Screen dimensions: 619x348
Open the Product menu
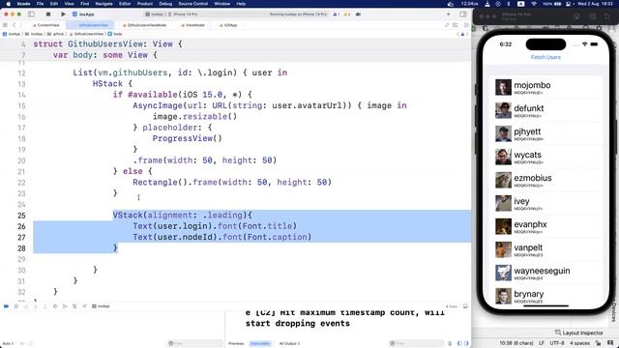pyautogui.click(x=145, y=4)
